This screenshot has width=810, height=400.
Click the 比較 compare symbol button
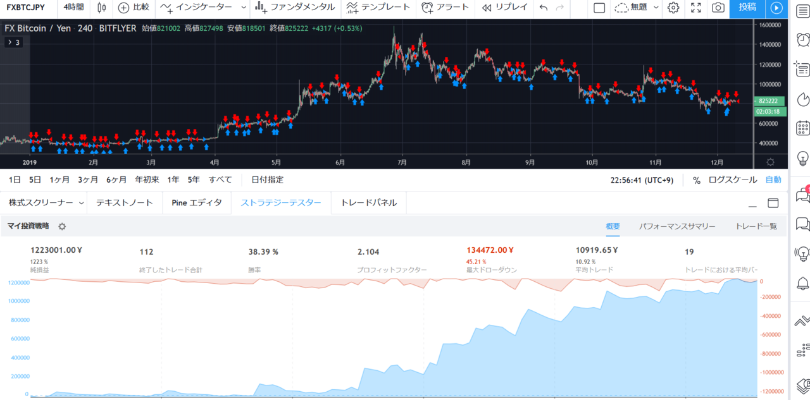pyautogui.click(x=134, y=8)
